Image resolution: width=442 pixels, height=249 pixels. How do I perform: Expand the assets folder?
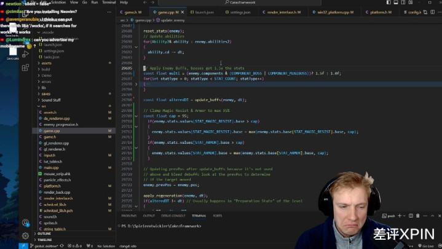(47, 63)
